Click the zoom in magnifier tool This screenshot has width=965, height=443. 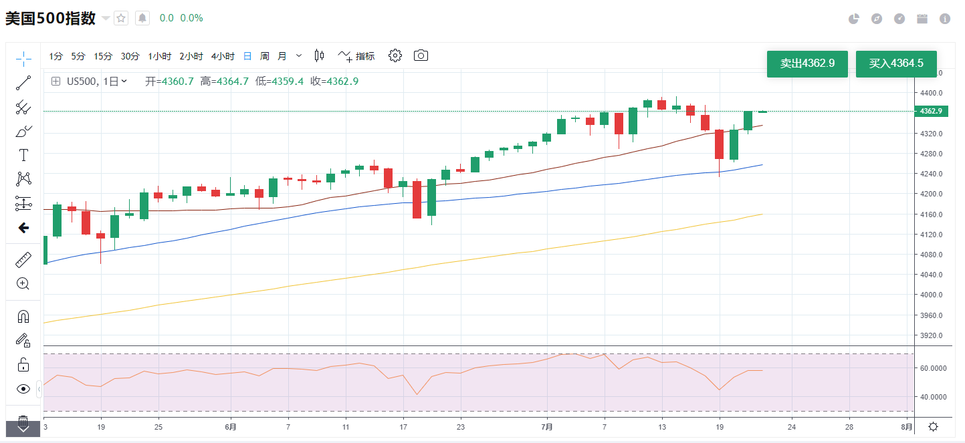[x=23, y=284]
